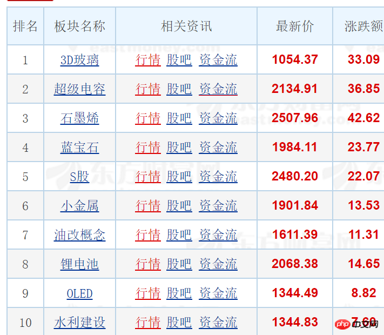Select the change amount 33.09
The image size is (384, 335).
[363, 59]
